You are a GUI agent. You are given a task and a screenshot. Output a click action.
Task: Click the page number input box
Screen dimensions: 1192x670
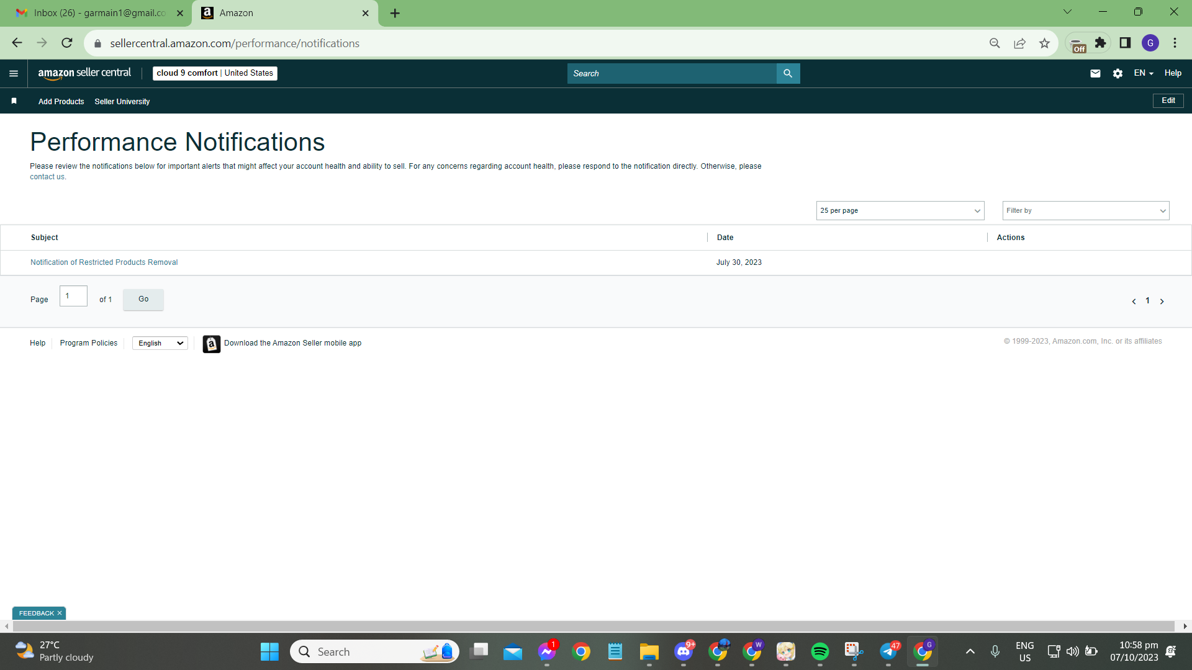pos(73,296)
